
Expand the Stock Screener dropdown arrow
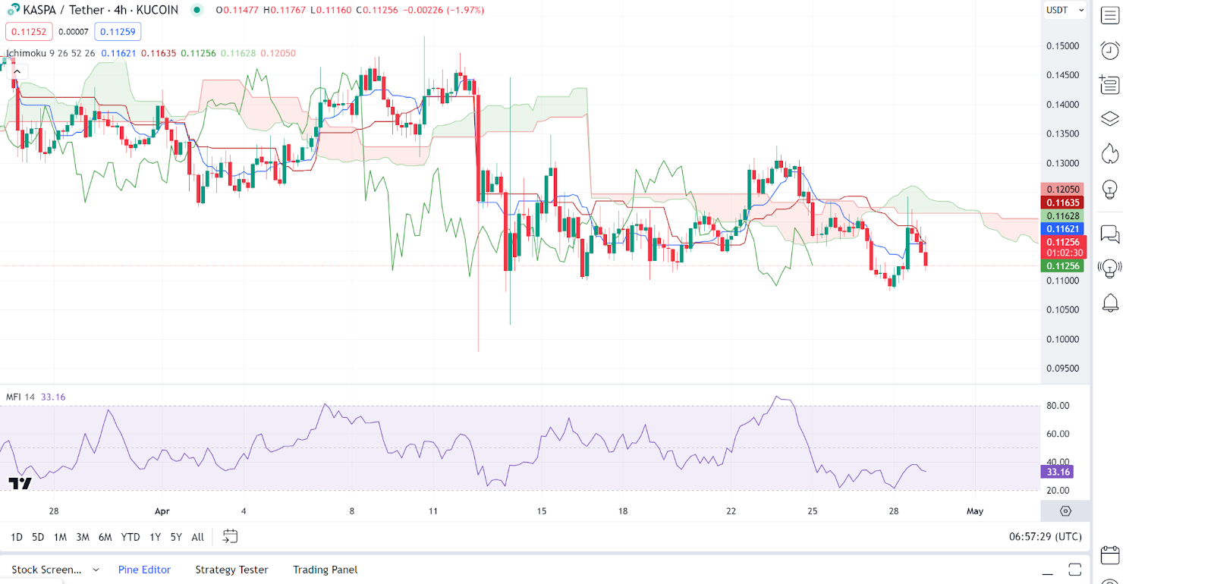pyautogui.click(x=96, y=570)
